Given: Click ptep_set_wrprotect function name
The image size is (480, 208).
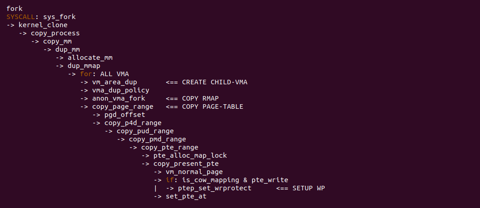Looking at the screenshot, I should (x=214, y=188).
